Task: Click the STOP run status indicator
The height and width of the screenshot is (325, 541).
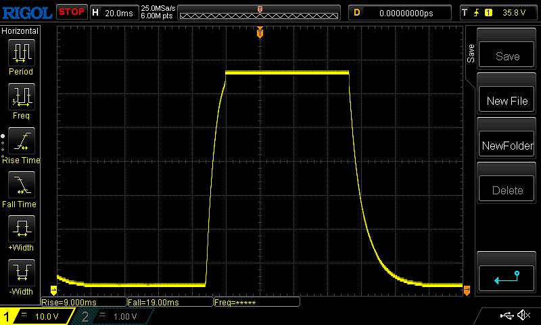Action: tap(72, 12)
